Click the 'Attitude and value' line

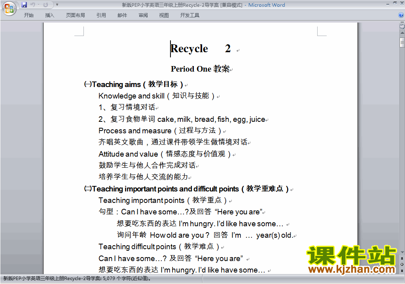(165, 154)
